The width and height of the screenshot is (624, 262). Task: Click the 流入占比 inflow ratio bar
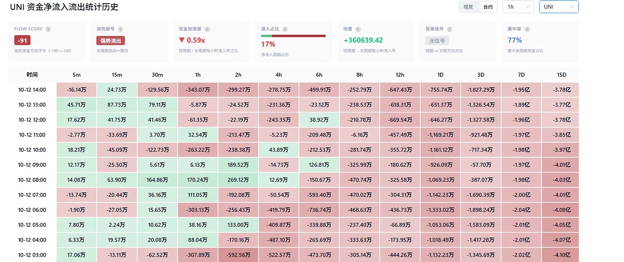tap(293, 36)
